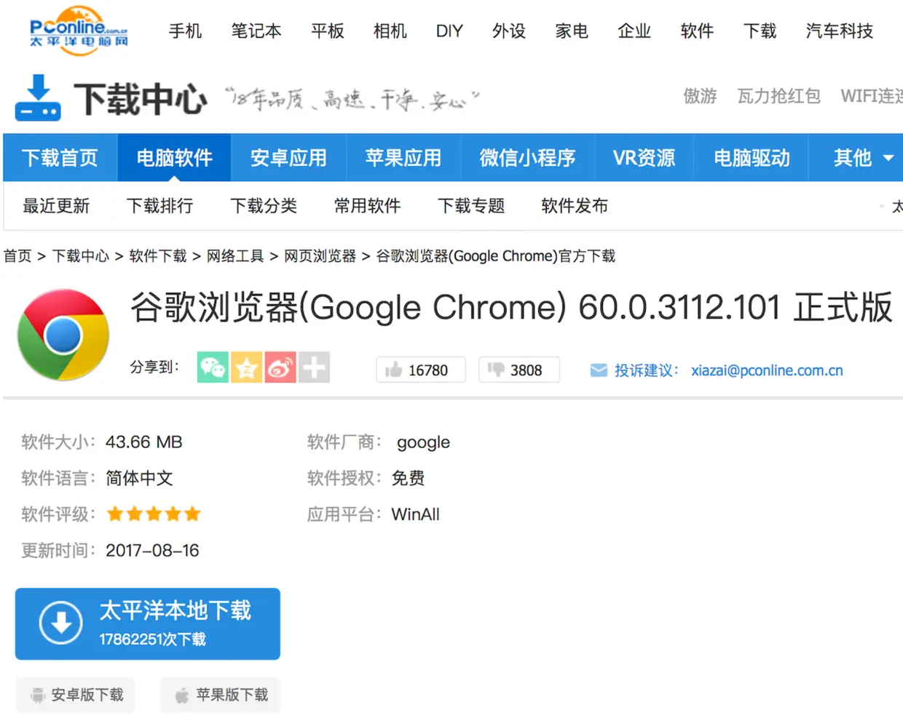Click the Google Chrome logo thumbnail

(x=63, y=335)
